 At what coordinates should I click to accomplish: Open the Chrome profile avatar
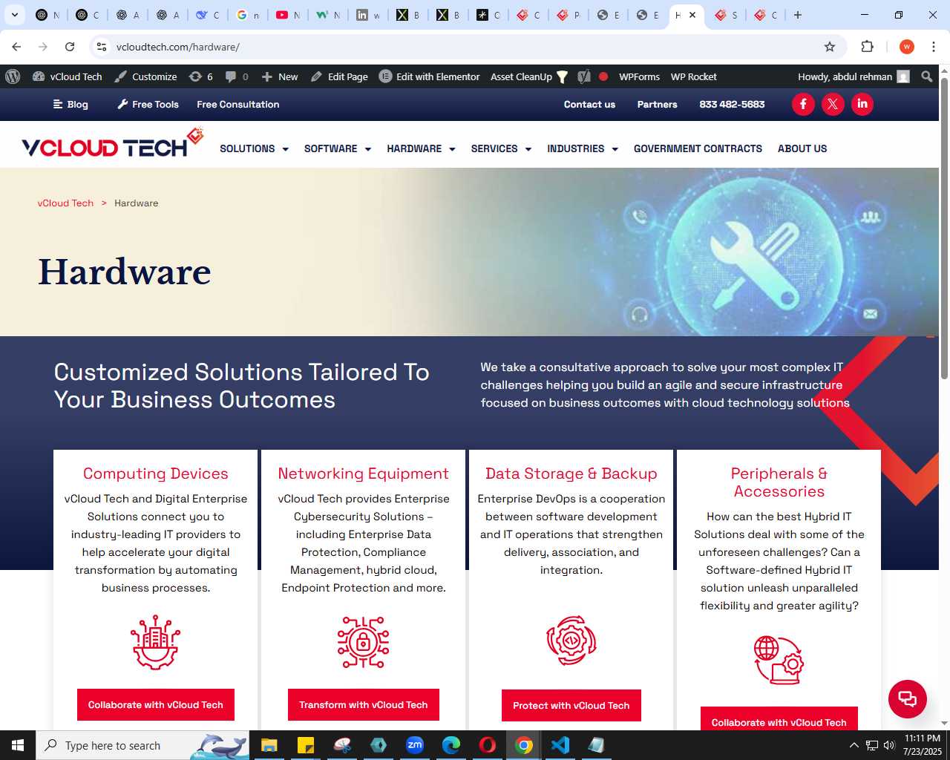click(906, 47)
